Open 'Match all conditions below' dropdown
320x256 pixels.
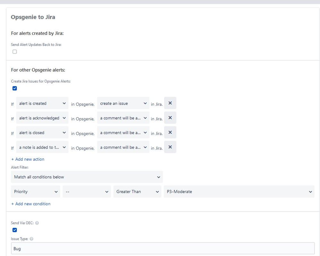(x=87, y=177)
